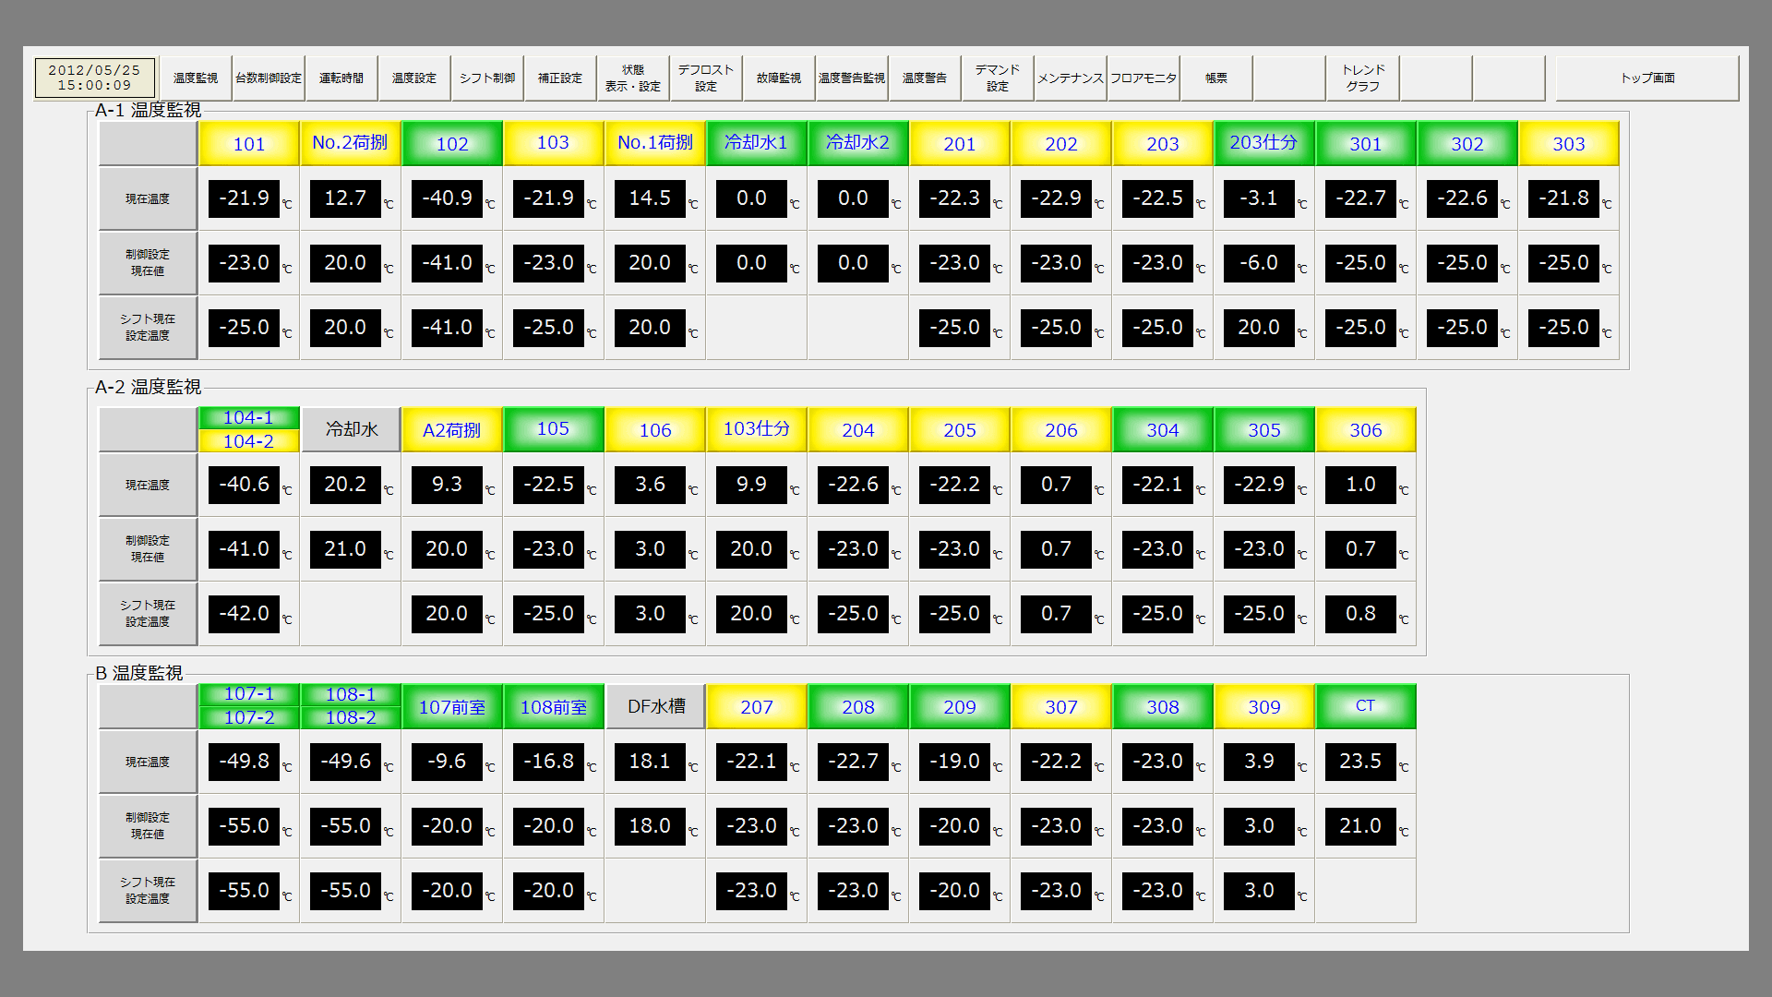The image size is (1772, 997).
Task: Click CT current temperature 23.5
Action: 1360,762
